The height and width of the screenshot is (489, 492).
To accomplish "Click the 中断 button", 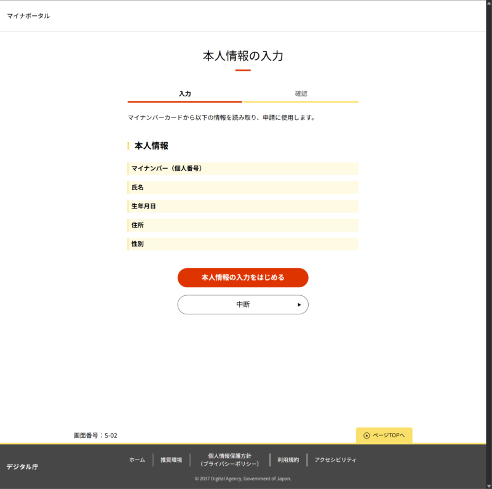I will point(243,304).
